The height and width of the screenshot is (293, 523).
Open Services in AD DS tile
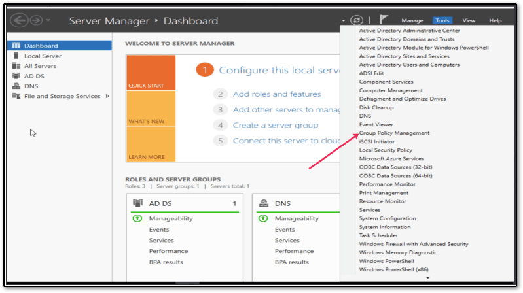click(161, 240)
